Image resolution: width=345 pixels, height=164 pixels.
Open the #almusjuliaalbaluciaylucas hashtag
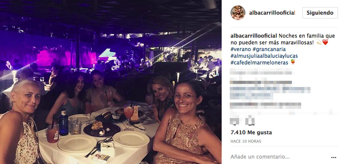point(264,56)
